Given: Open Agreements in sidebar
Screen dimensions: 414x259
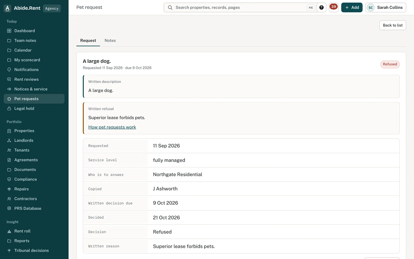Looking at the screenshot, I should [x=34, y=160].
